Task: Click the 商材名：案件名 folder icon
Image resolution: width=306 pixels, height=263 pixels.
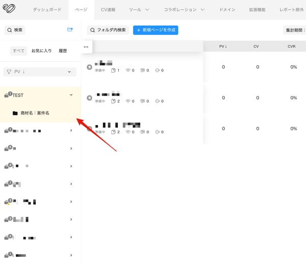Action: point(15,113)
